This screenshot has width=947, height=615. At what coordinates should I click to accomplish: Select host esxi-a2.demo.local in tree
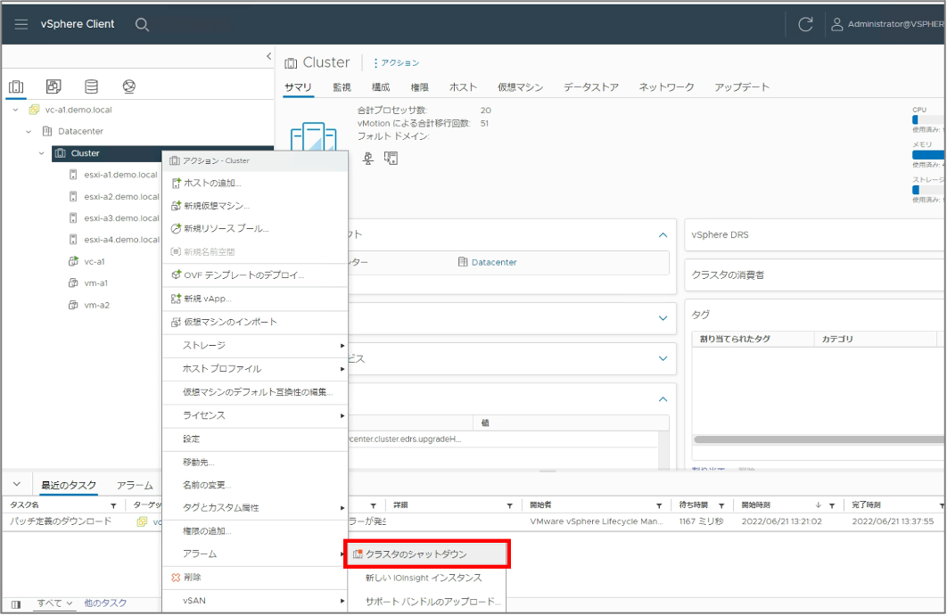coord(120,196)
